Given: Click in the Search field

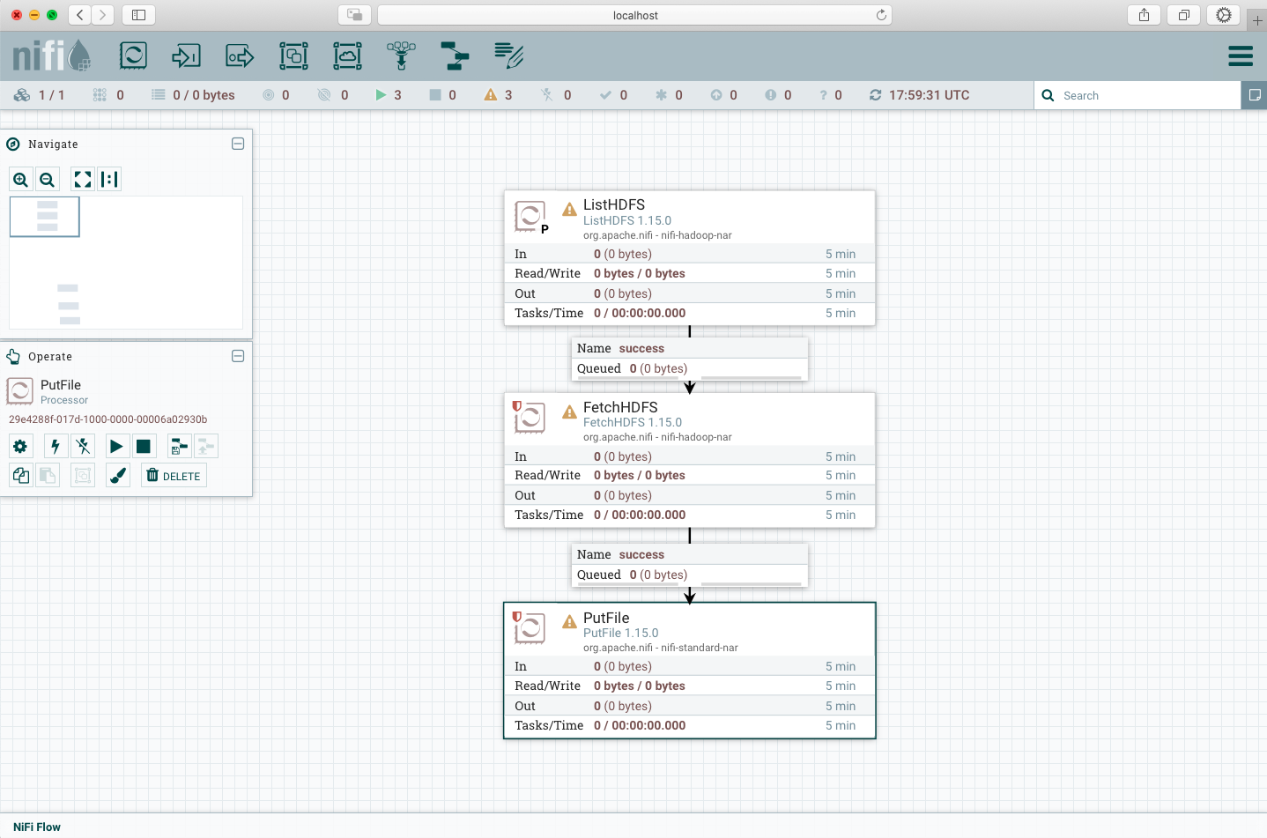Looking at the screenshot, I should point(1137,95).
